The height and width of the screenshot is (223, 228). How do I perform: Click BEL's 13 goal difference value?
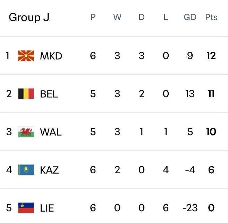click(x=190, y=94)
